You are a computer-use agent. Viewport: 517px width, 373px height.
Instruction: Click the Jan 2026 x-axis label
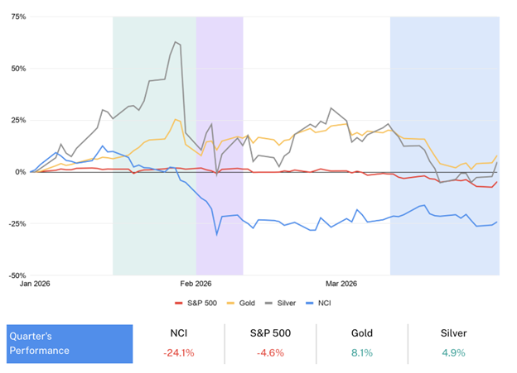click(x=39, y=284)
